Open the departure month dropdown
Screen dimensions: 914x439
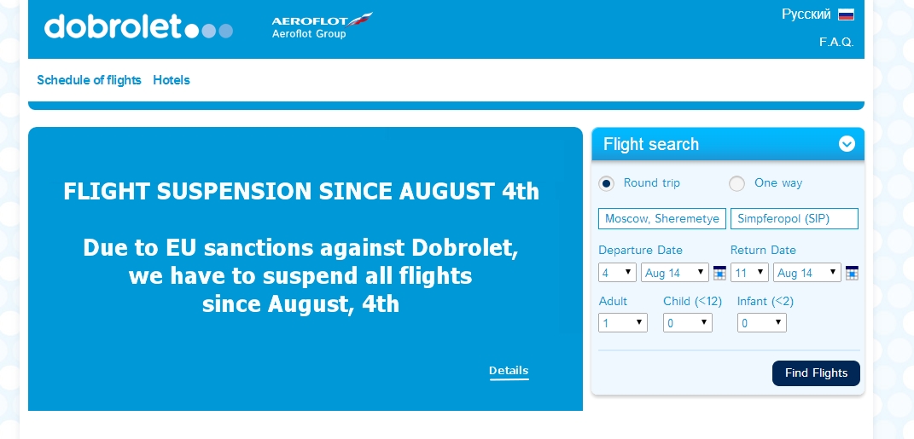(674, 273)
